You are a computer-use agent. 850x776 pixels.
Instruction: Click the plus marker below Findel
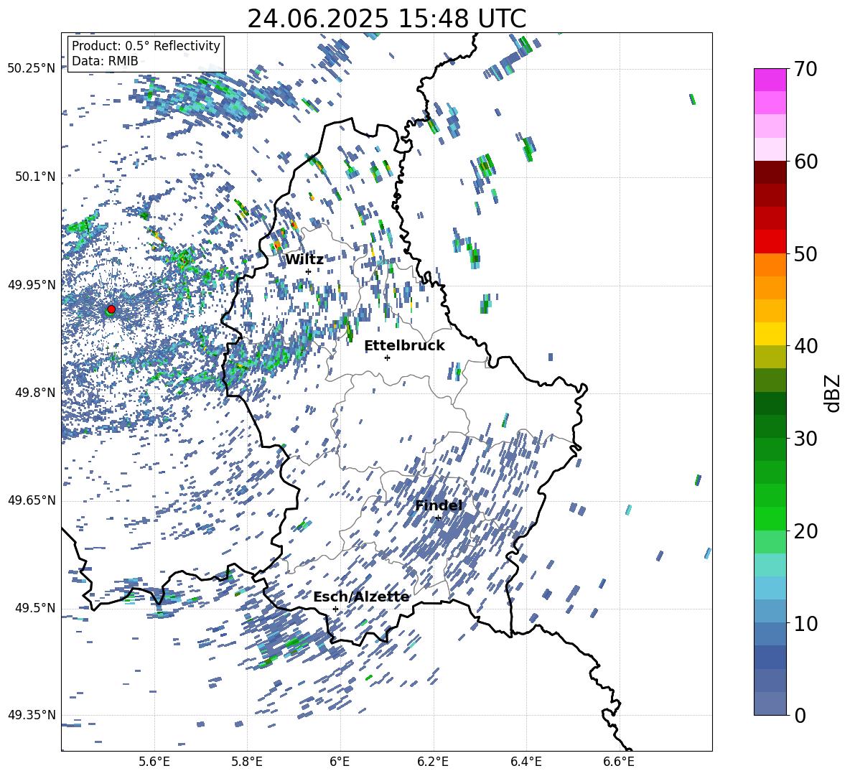(x=438, y=518)
